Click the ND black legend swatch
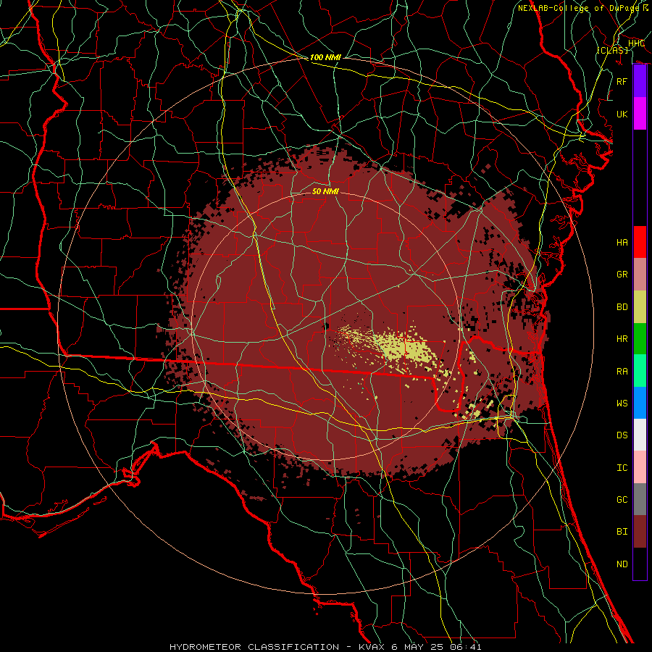Image resolution: width=652 pixels, height=652 pixels. [640, 564]
